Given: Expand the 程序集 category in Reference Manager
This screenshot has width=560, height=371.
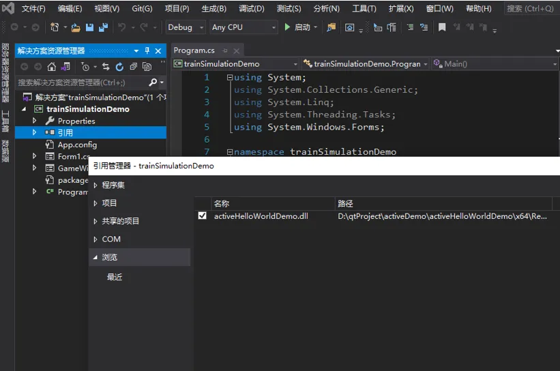Looking at the screenshot, I should pyautogui.click(x=95, y=185).
